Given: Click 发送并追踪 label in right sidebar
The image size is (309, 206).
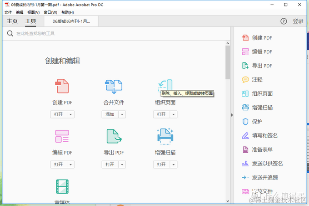Looking at the screenshot, I should [x=265, y=178].
